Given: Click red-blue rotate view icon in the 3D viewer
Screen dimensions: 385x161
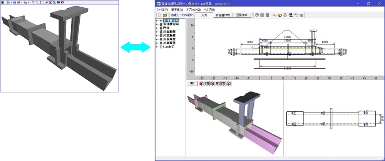Looking at the screenshot, I should pyautogui.click(x=25, y=2).
